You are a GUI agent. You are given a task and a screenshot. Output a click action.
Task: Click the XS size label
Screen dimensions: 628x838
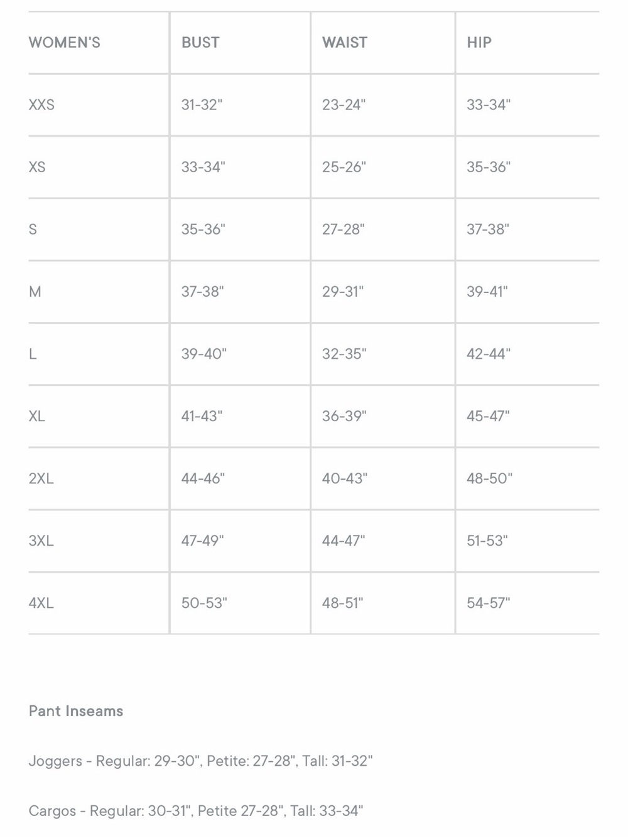[37, 167]
